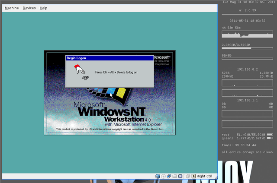Click the 2.26GiB/3.87GiB memory bar
Screen dimensions: 277x183
(x=247, y=48)
